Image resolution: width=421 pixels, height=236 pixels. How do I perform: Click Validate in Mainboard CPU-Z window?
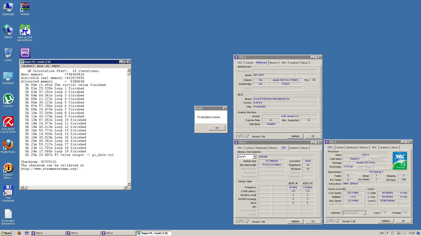point(295,136)
